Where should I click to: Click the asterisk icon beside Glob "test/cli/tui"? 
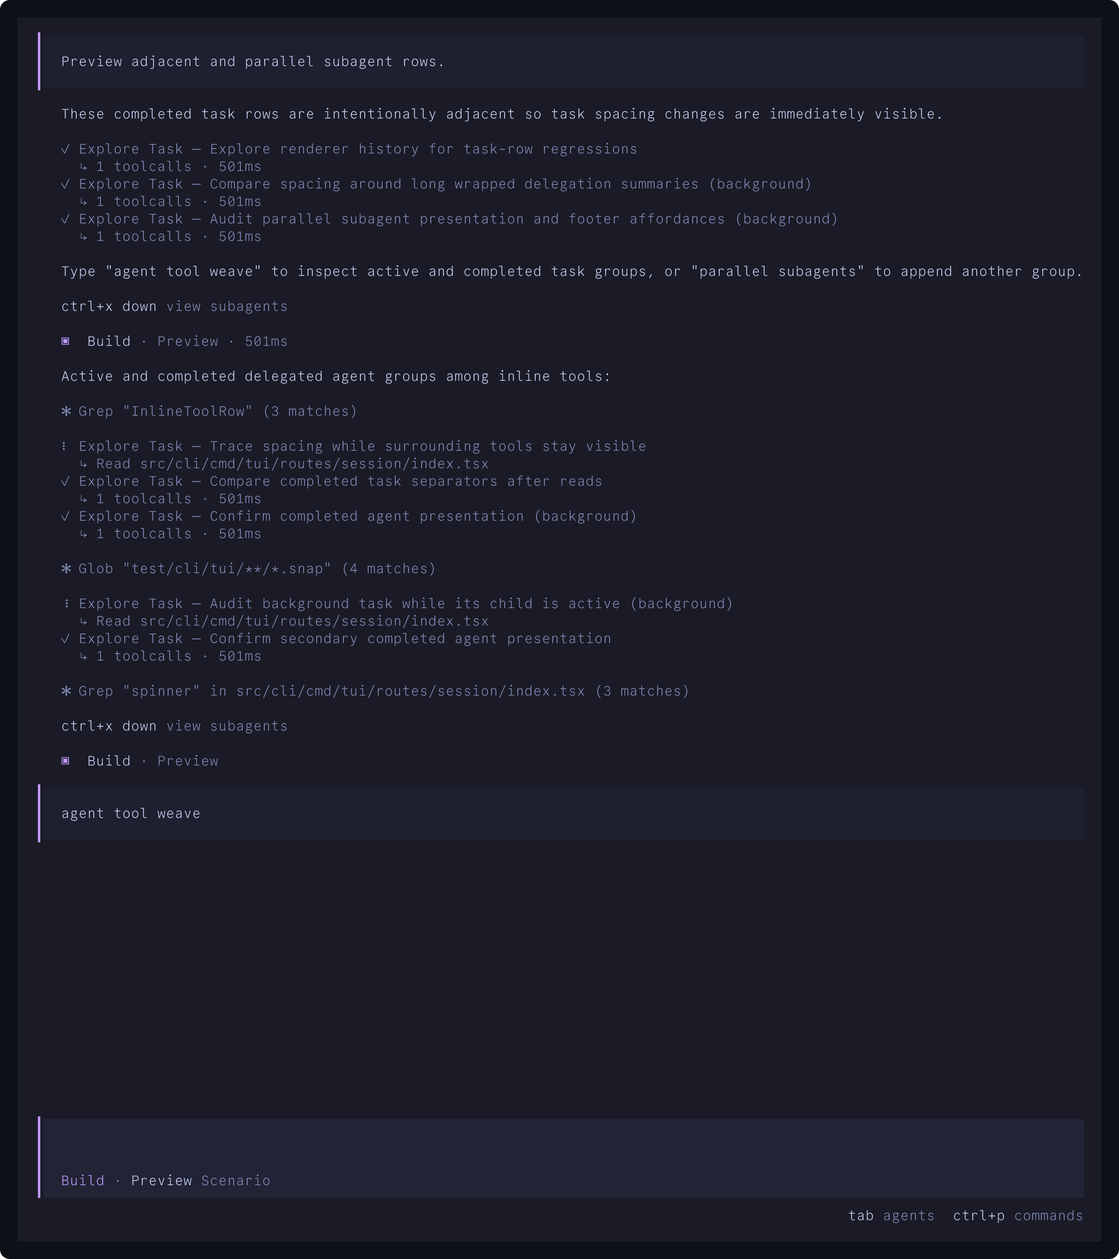(66, 568)
